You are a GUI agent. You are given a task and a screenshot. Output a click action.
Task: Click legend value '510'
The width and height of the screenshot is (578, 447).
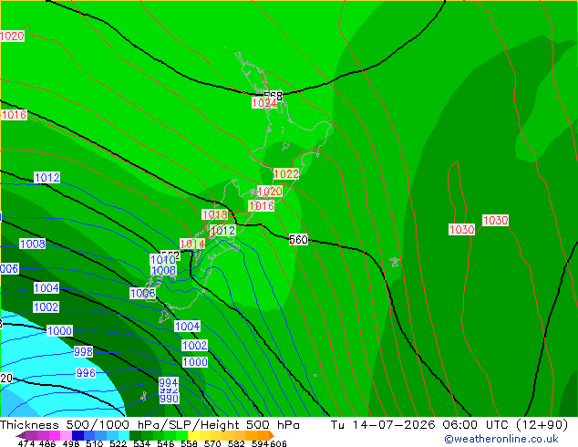coord(95,443)
